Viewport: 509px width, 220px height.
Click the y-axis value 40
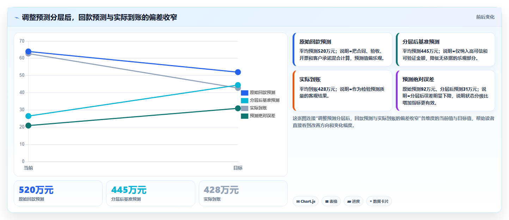(22, 93)
